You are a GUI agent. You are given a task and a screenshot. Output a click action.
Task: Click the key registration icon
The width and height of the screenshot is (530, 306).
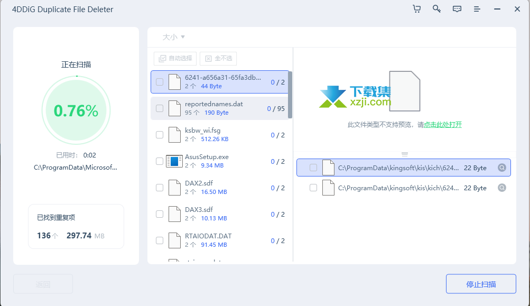tap(436, 9)
